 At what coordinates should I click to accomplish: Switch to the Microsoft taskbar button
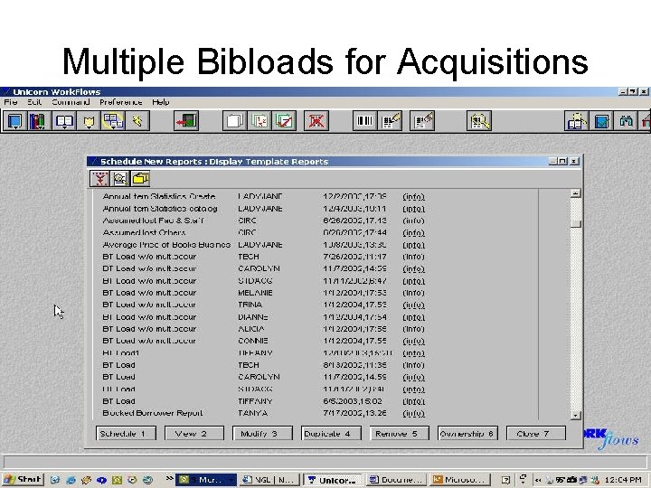(459, 480)
